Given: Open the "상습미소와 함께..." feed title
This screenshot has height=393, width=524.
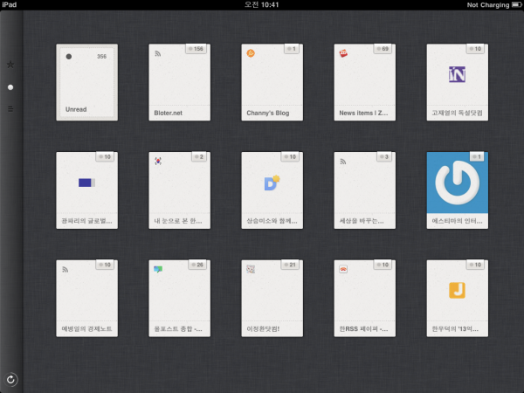Looking at the screenshot, I should coord(272,221).
